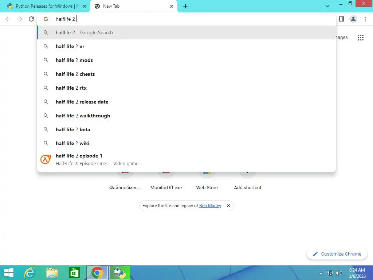Dismiss the Bob Marley promo
Viewport: 373px width, 280px height.
tap(228, 206)
